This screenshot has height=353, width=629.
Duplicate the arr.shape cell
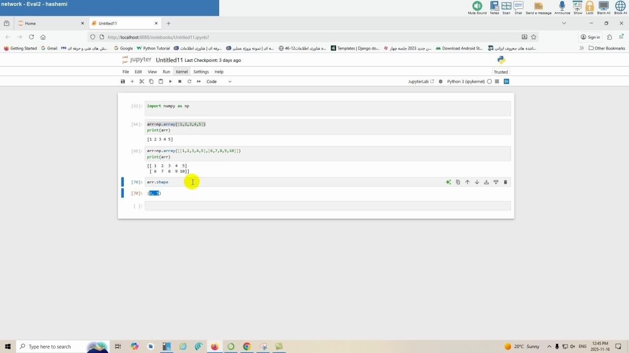pyautogui.click(x=458, y=182)
